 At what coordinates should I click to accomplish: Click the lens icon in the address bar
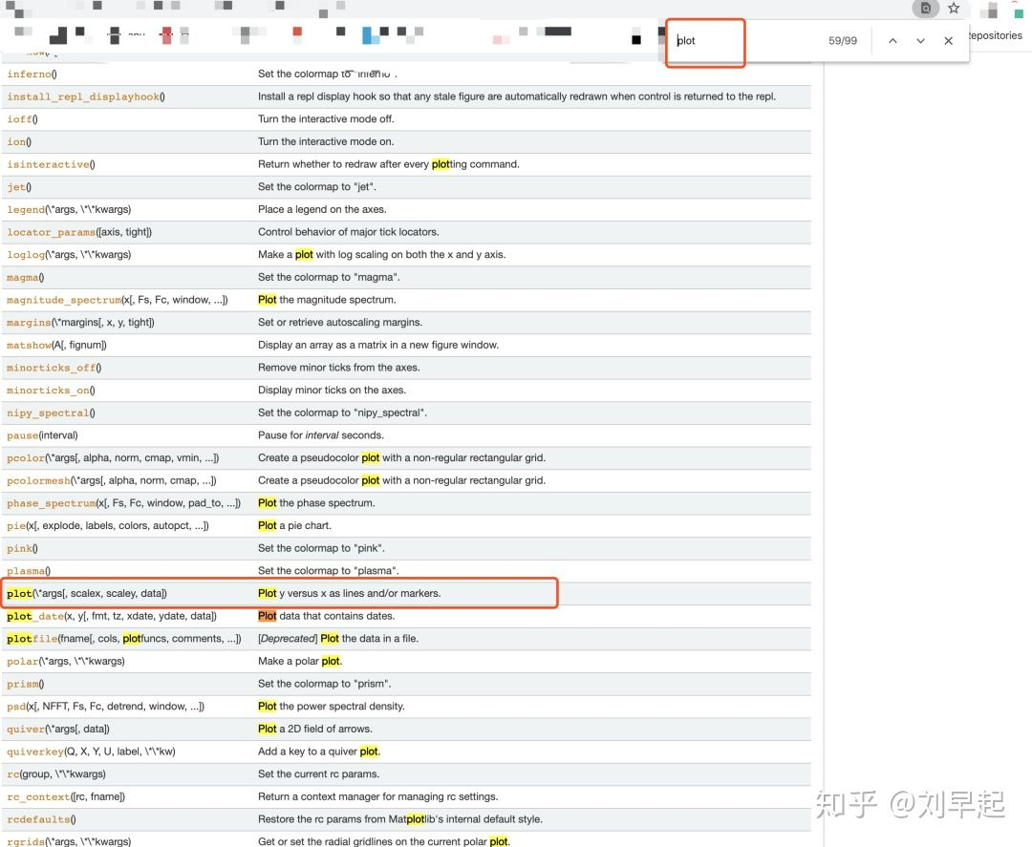click(x=925, y=8)
